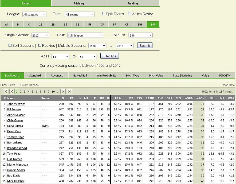
Task: Click the Submit button
Action: coord(145,45)
